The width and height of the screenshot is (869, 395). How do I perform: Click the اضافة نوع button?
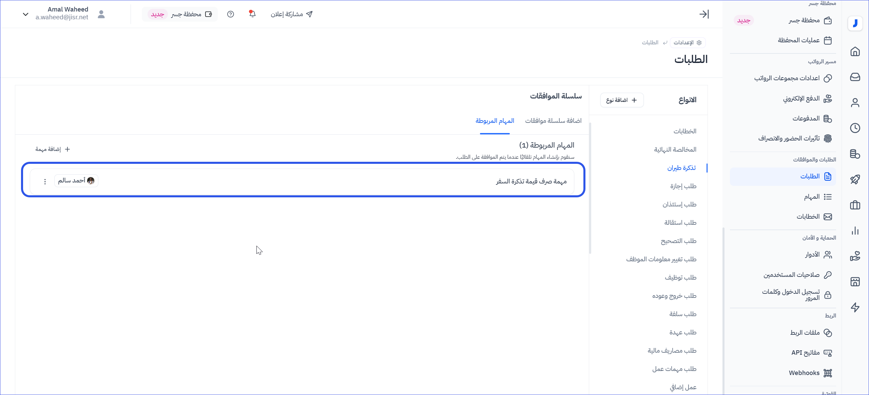coord(622,100)
